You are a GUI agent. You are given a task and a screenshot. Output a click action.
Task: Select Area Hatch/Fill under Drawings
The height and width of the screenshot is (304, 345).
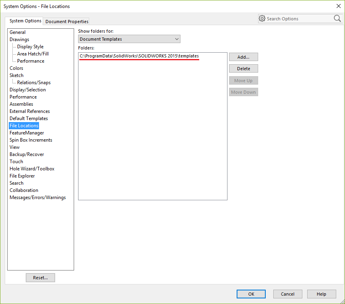click(x=33, y=54)
